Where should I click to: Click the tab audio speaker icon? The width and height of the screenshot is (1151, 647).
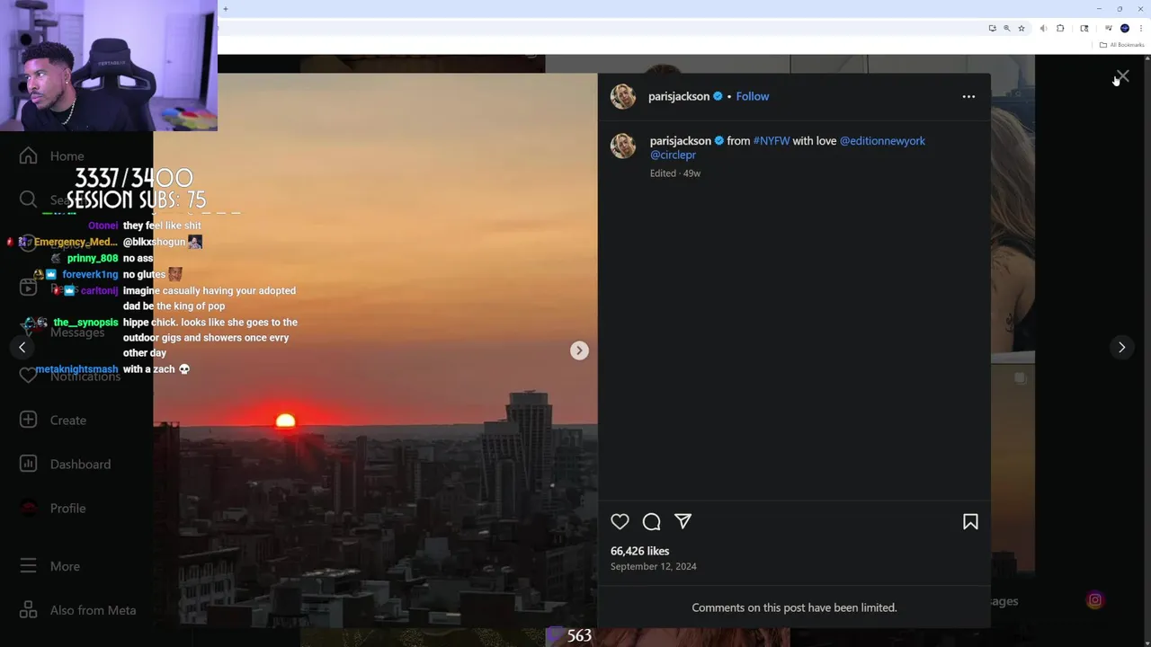1043,29
